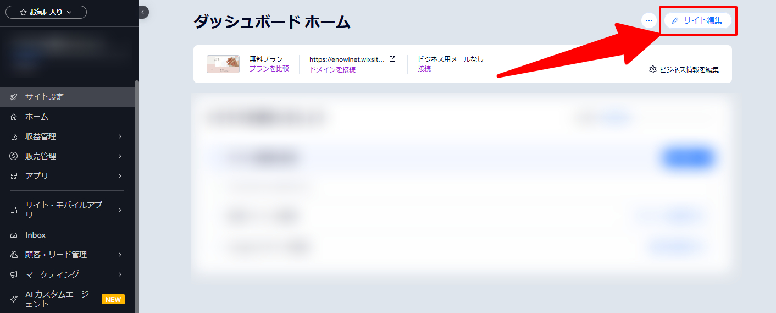Open the お気に入り favorites dropdown
776x313 pixels.
(x=46, y=12)
